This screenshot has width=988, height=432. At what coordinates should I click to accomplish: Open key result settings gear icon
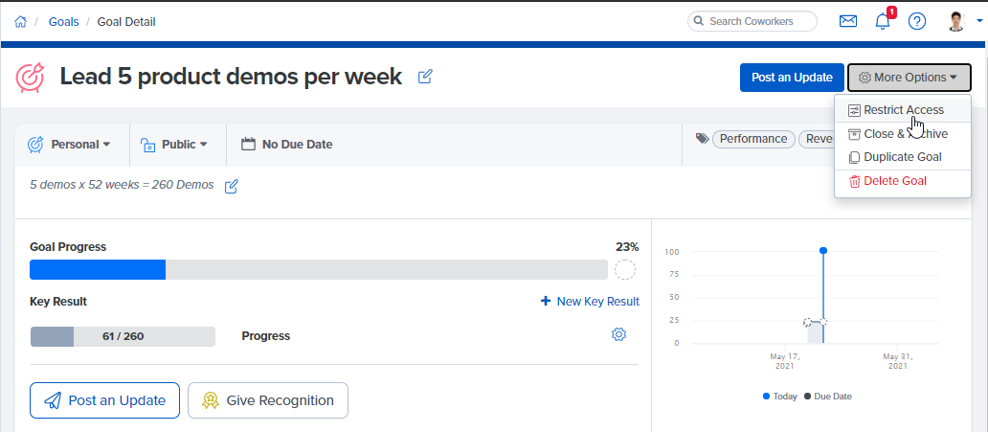tap(618, 334)
